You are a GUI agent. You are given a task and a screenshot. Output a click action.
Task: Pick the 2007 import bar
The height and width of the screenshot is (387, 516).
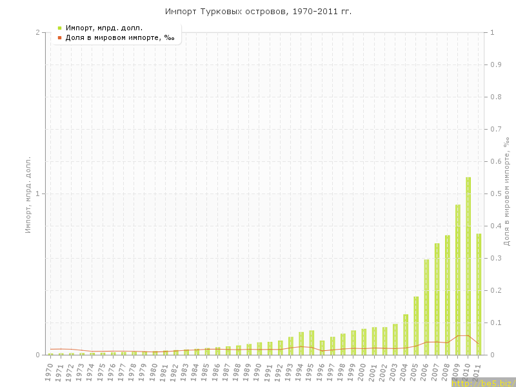coord(437,299)
